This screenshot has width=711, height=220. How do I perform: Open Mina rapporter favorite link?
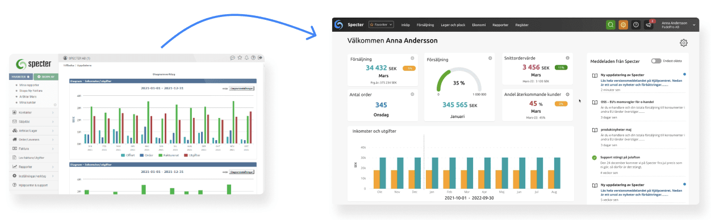click(x=28, y=85)
